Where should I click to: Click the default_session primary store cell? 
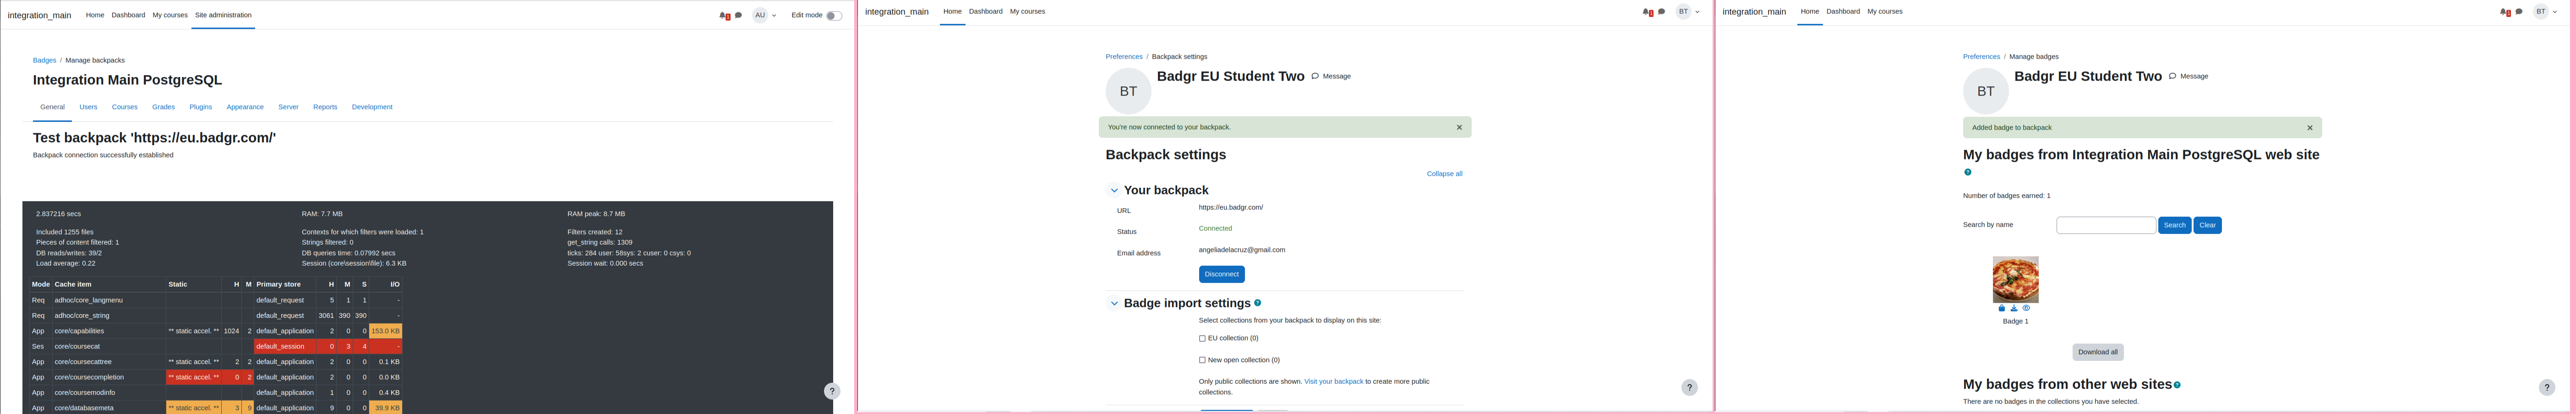click(285, 346)
